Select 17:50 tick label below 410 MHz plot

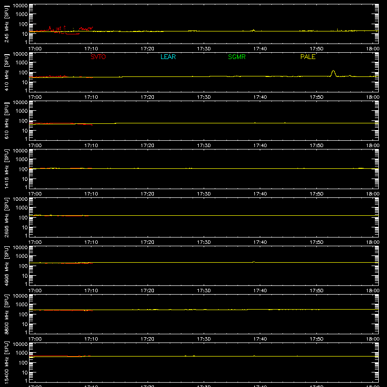click(x=316, y=97)
